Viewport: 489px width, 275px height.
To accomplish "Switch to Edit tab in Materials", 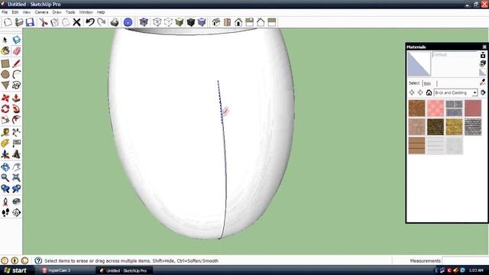I will 427,83.
